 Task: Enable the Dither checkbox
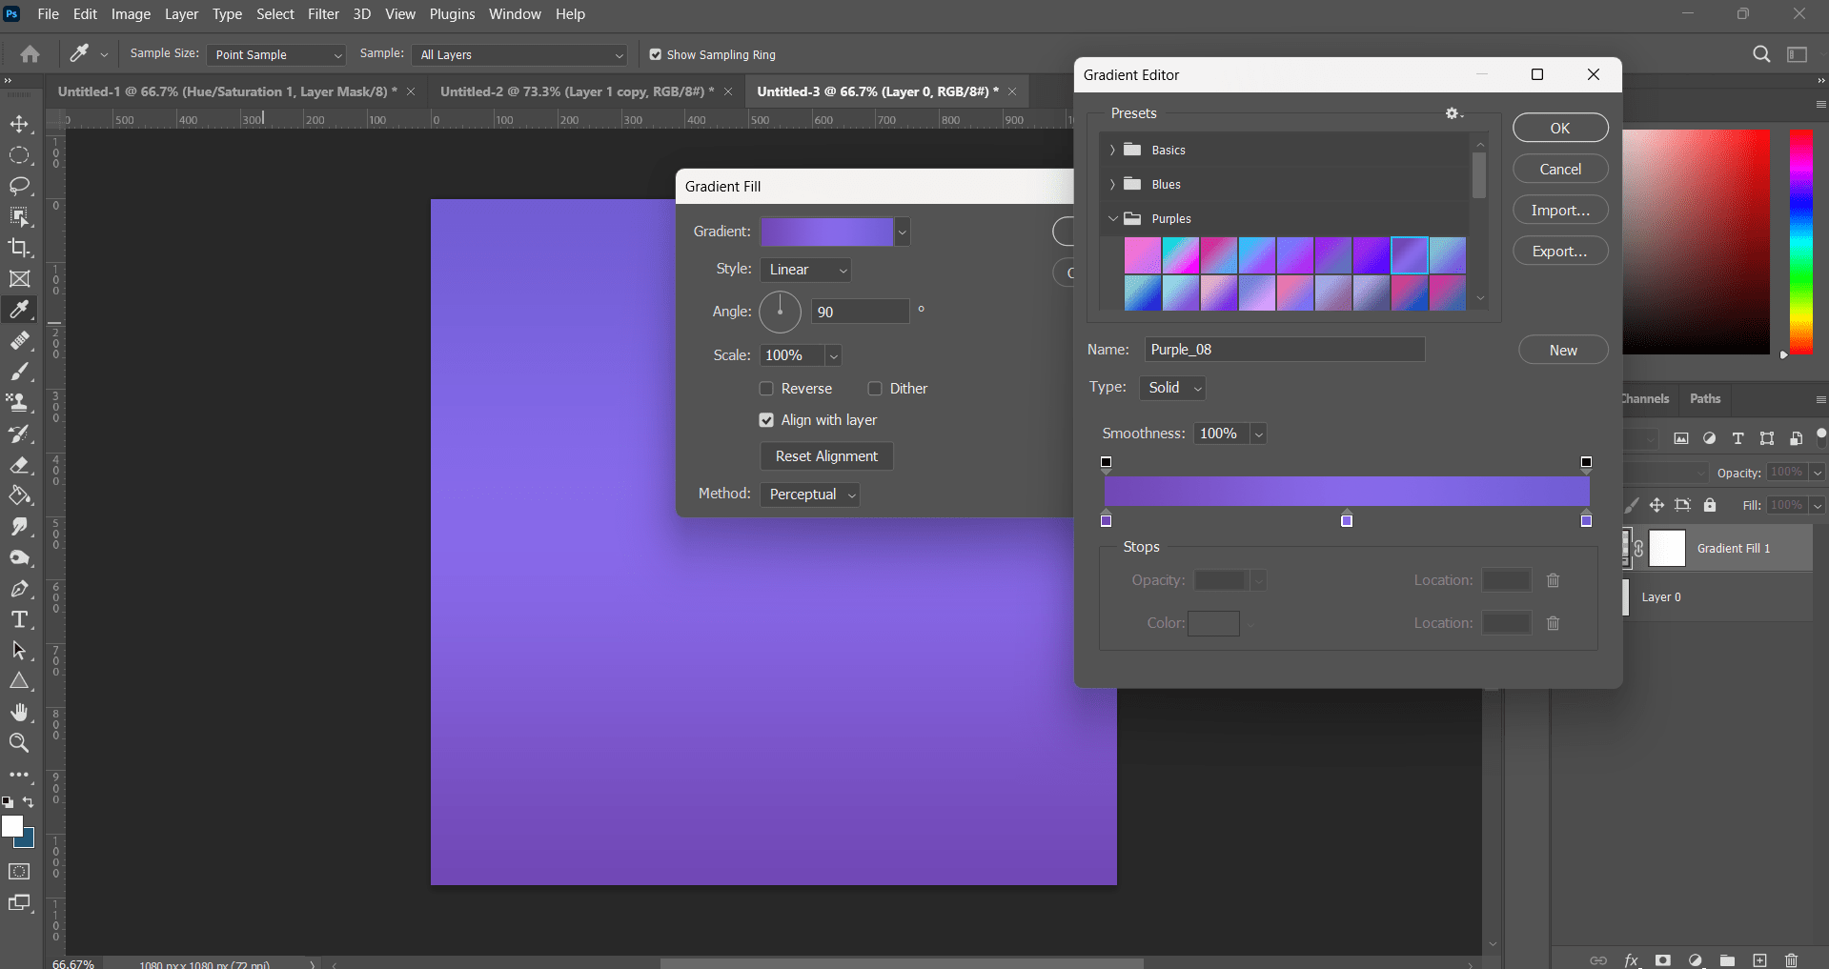point(874,388)
